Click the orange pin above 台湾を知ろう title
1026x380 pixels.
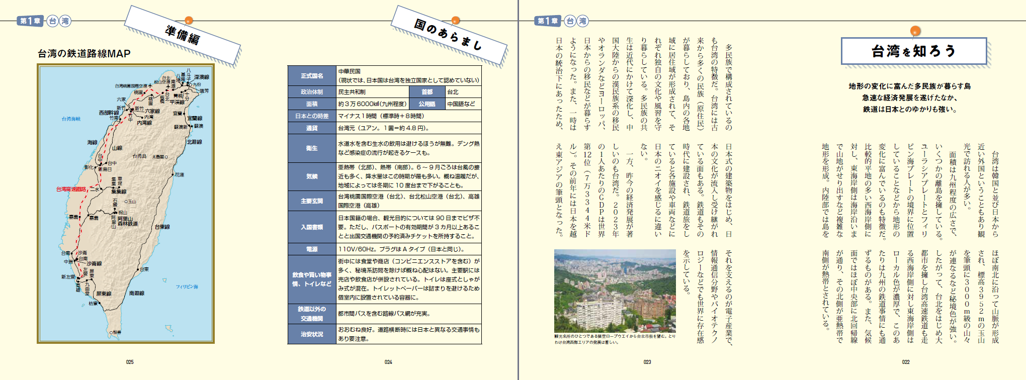915,31
